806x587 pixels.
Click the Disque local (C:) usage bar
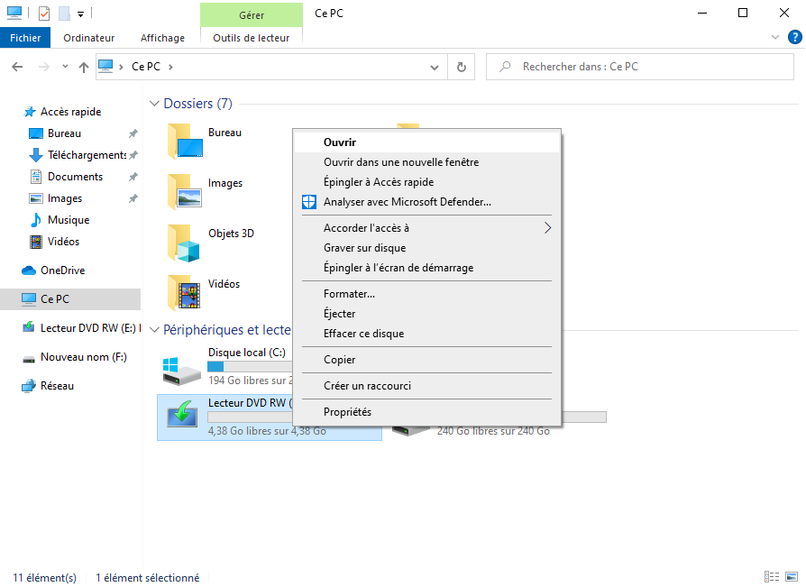250,366
